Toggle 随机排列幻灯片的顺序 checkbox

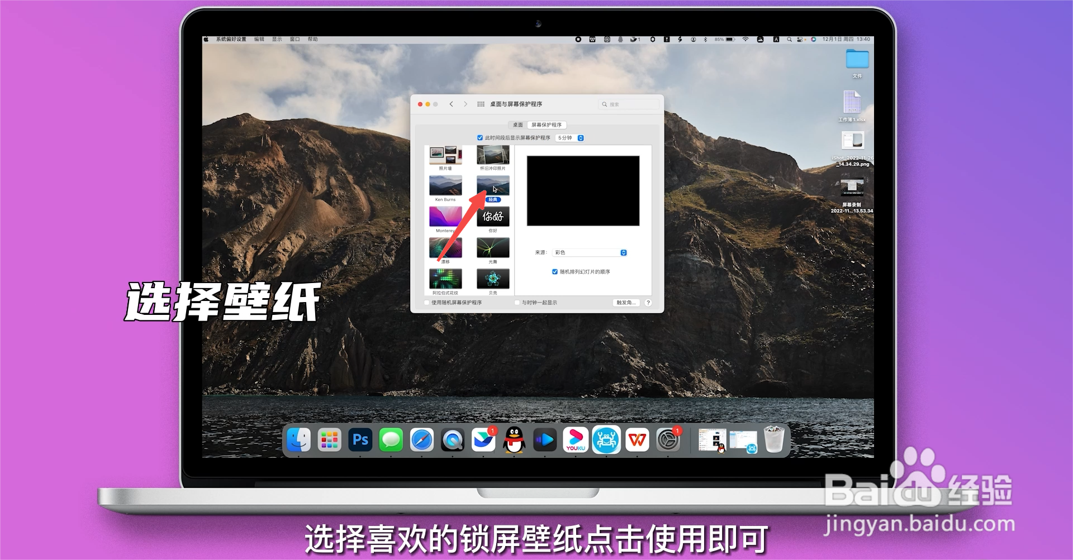click(554, 272)
